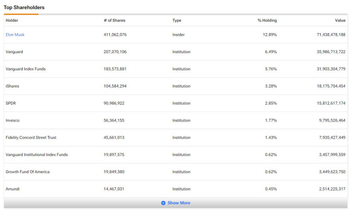
Task: Click share count 19,897,575
Action: coord(114,155)
